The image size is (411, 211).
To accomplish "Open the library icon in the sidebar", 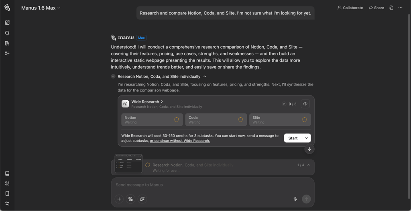I will pyautogui.click(x=7, y=43).
